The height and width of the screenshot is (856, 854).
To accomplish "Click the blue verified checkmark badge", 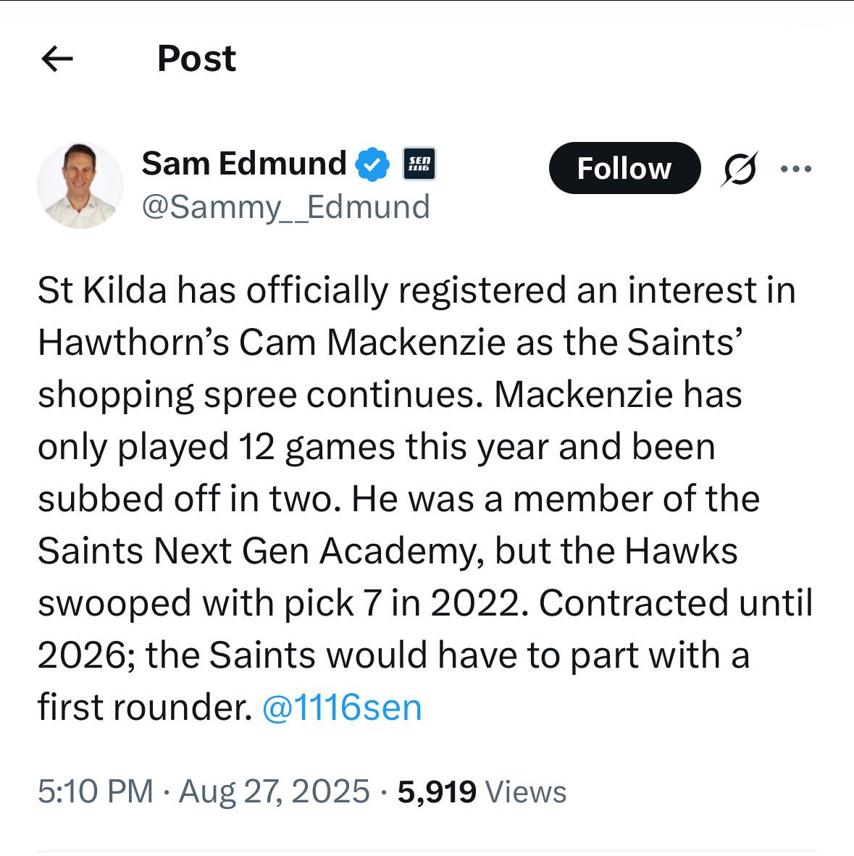I will click(x=372, y=164).
